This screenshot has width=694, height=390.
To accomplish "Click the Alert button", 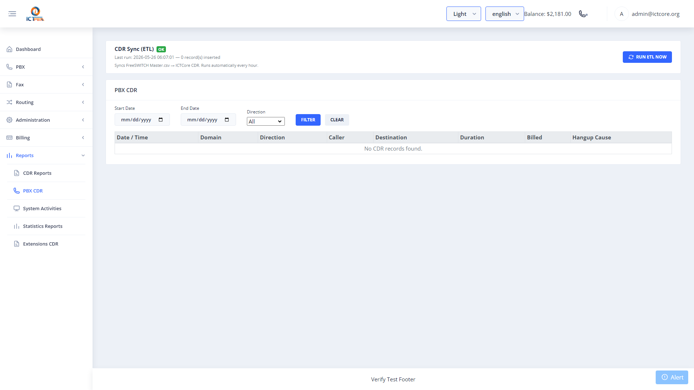I will point(672,377).
